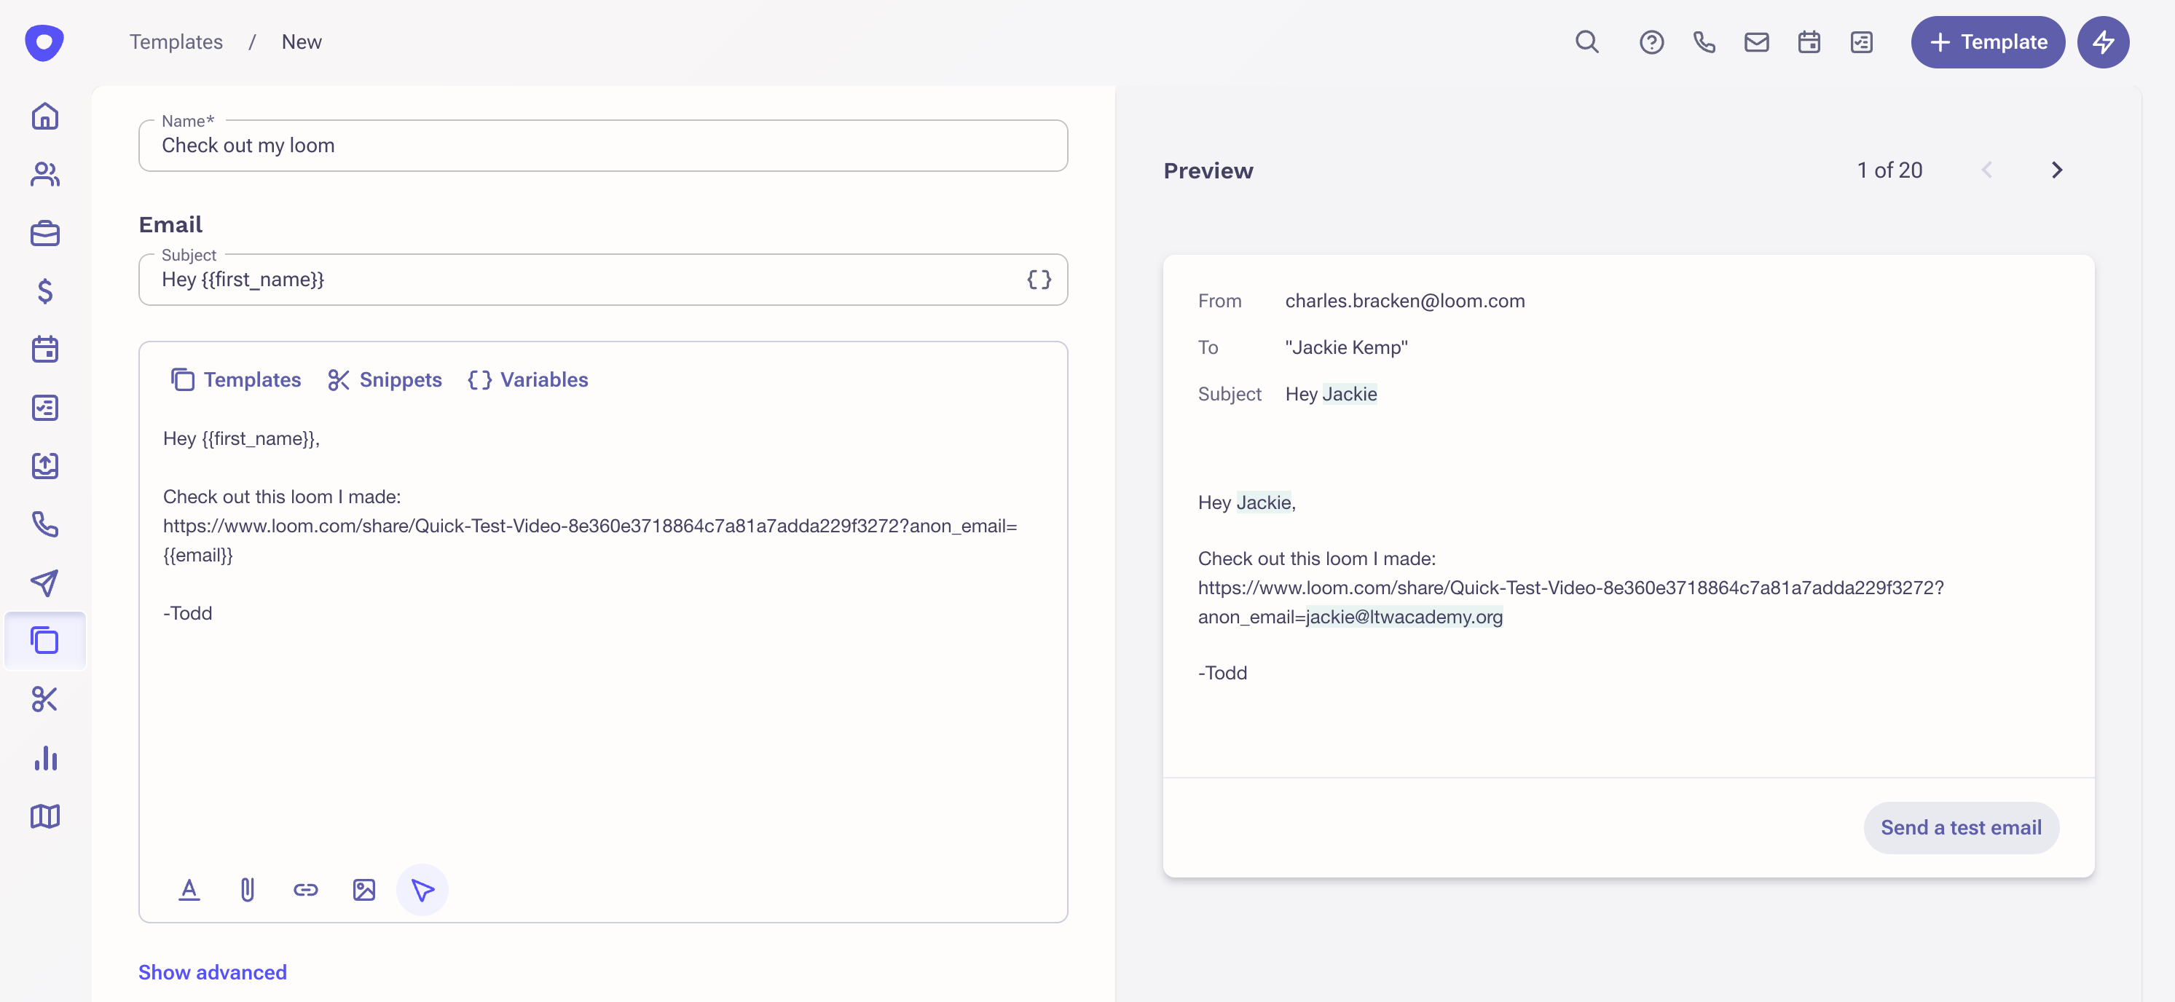Open the Snippets menu in editor

tap(385, 380)
